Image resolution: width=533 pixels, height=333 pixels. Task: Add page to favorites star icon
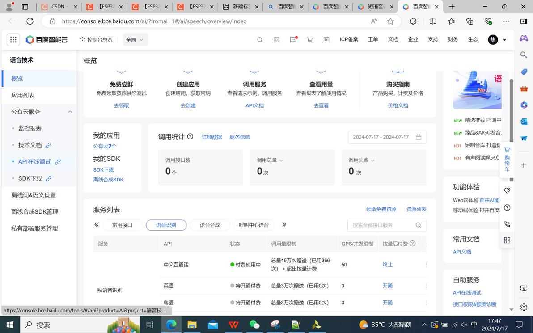[x=390, y=21]
